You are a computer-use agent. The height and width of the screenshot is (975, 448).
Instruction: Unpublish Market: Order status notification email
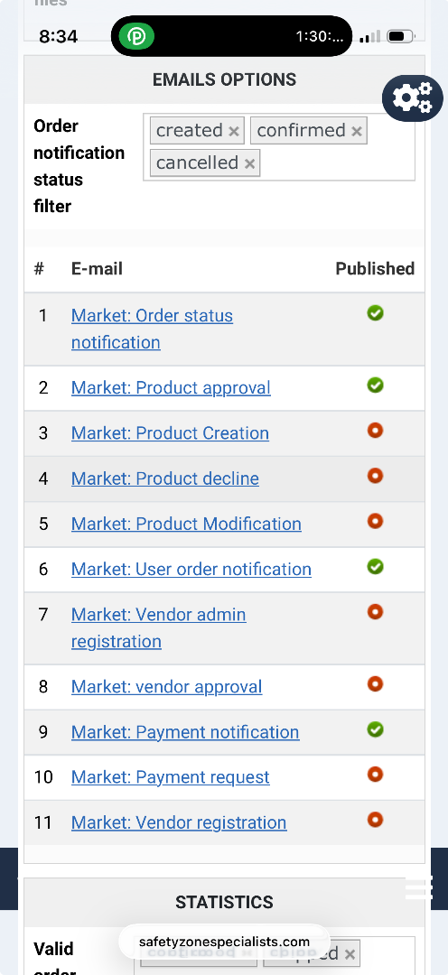pyautogui.click(x=375, y=313)
